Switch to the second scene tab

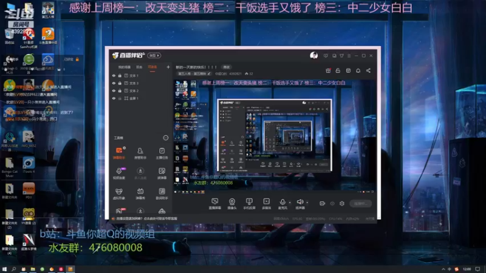(139, 67)
